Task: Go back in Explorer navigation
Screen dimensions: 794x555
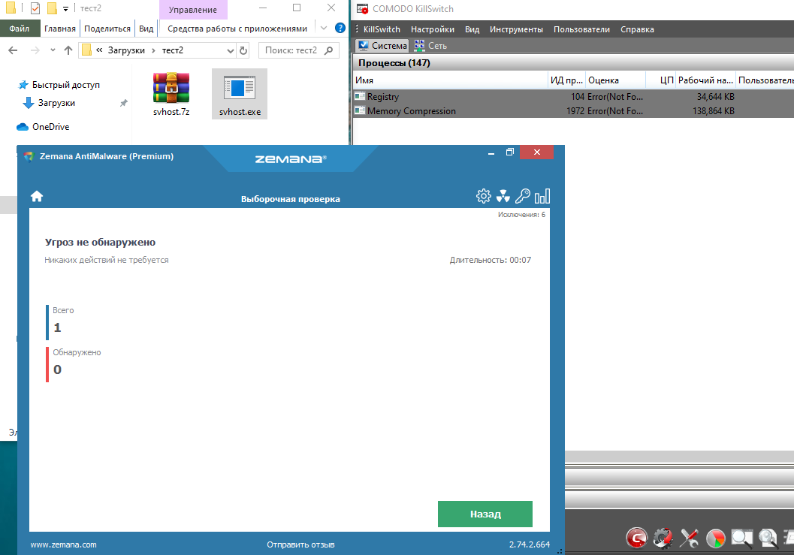Action: pyautogui.click(x=14, y=50)
